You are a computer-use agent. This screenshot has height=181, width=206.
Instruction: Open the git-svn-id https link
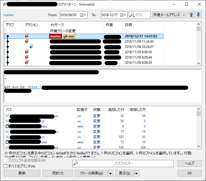(34, 87)
